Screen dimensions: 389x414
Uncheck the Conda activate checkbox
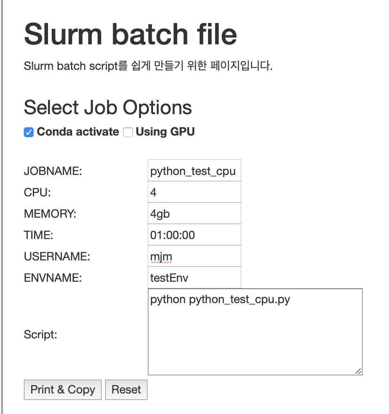(x=29, y=132)
